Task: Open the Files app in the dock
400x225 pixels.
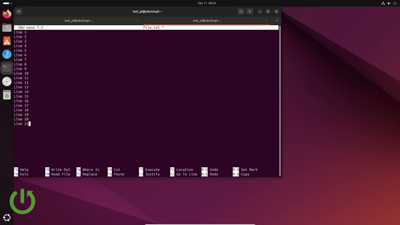Action: point(7,27)
